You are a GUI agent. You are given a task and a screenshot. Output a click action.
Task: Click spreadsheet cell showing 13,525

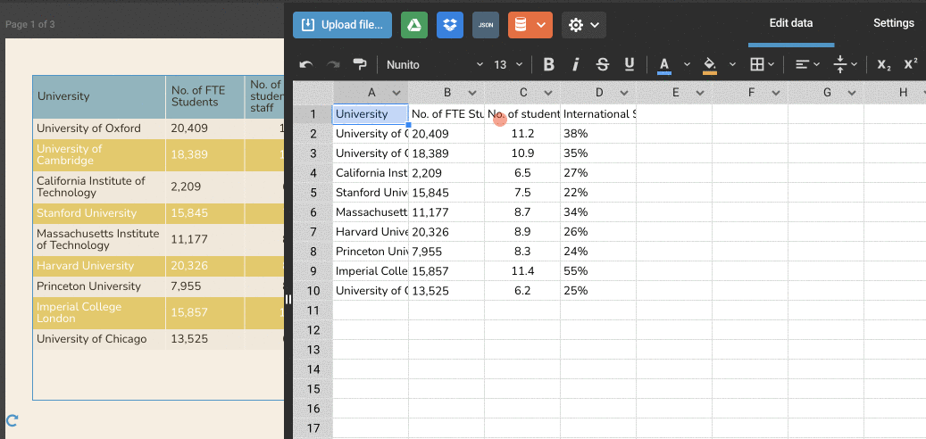click(x=446, y=291)
